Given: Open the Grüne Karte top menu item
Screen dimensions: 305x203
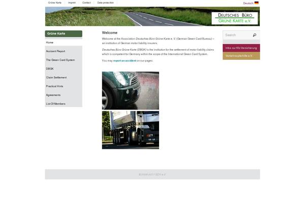Looking at the screenshot, I should (55, 3).
